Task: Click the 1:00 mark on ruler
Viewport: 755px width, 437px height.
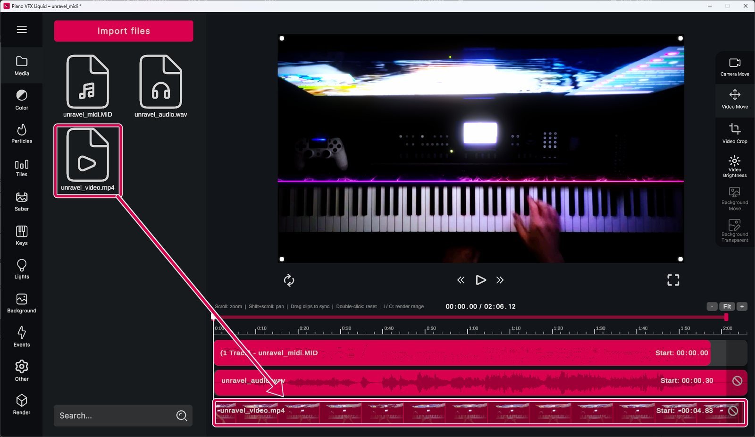Action: coord(473,328)
